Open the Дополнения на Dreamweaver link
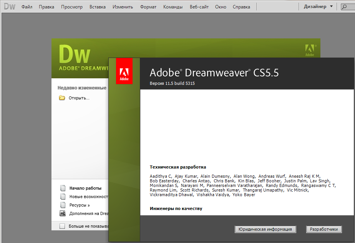Viewport: 355px width, 243px height. 89,213
